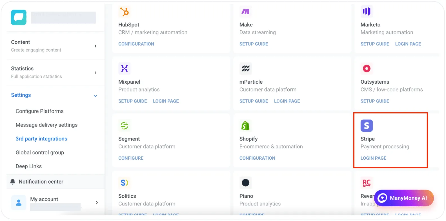Click "Full application statistics" subtitle

click(x=36, y=77)
